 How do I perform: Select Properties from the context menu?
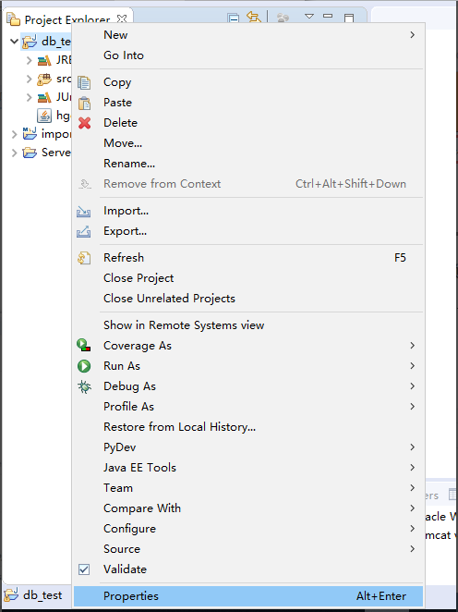coord(248,596)
